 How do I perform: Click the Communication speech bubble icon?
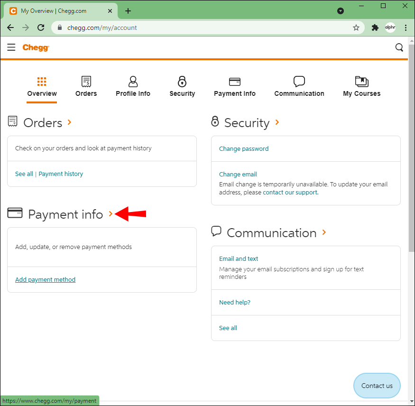(216, 231)
